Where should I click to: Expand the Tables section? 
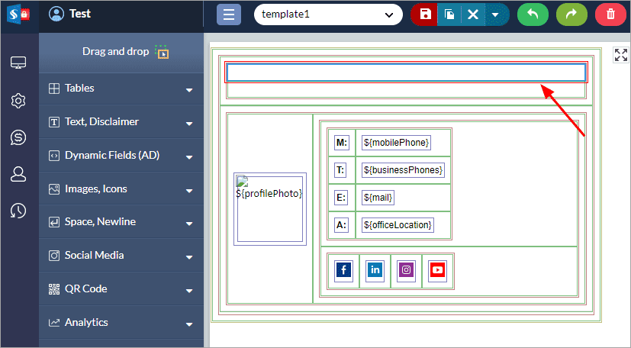121,89
